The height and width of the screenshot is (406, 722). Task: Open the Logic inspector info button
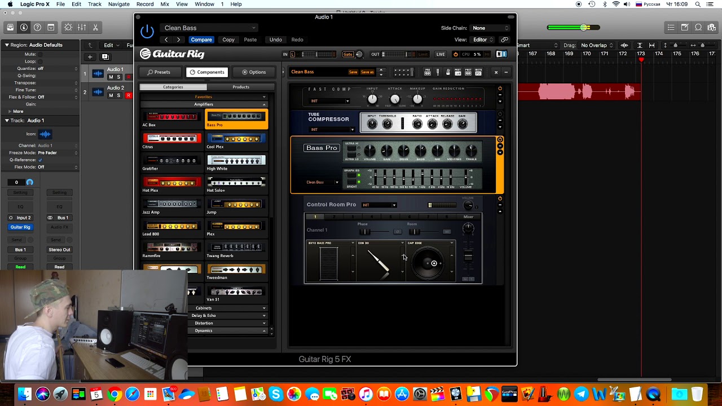point(24,27)
